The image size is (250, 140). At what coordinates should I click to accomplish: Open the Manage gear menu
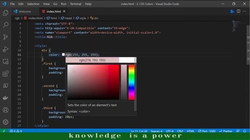(5, 122)
